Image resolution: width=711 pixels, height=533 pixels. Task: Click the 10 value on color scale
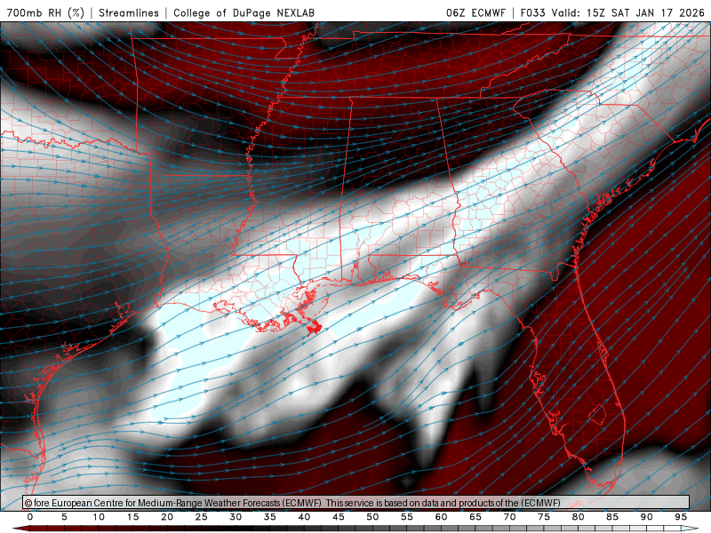pyautogui.click(x=99, y=517)
